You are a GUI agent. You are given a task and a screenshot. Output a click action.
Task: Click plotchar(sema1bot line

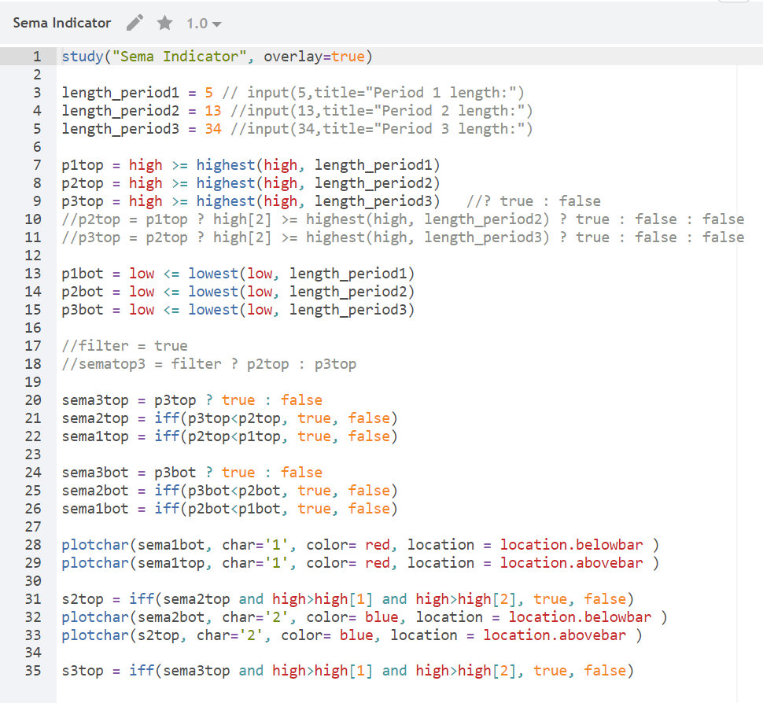click(x=360, y=544)
